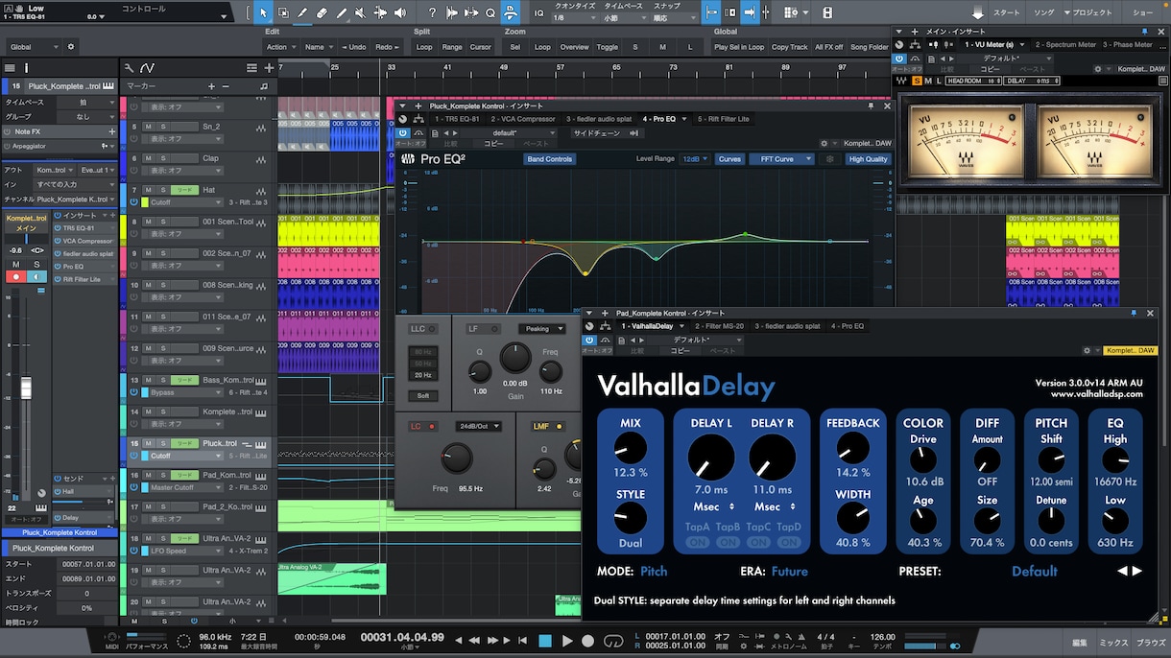Adjust the MIX knob in ValhallaDelay
1171x658 pixels.
631,447
